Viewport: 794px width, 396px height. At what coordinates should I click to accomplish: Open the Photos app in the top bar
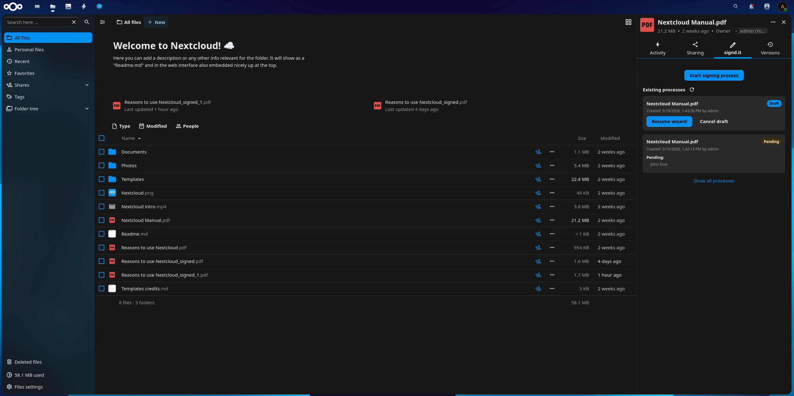click(x=68, y=6)
